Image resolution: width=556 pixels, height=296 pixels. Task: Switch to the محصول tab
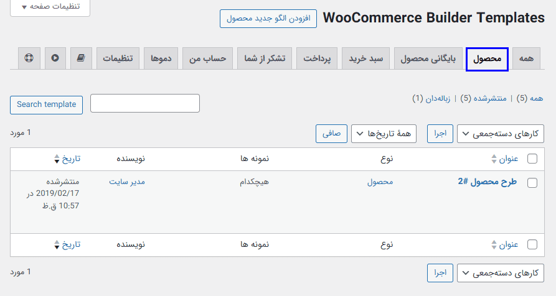488,59
